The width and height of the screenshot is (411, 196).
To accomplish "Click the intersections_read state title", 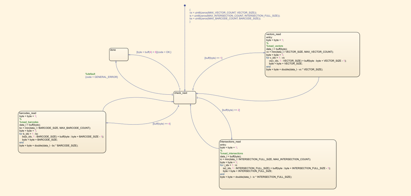I will pyautogui.click(x=230, y=142).
